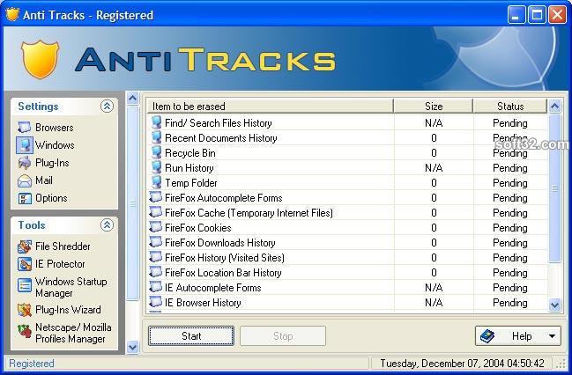This screenshot has width=572, height=375.
Task: Maximize the Anti Tracks window
Action: pos(537,15)
